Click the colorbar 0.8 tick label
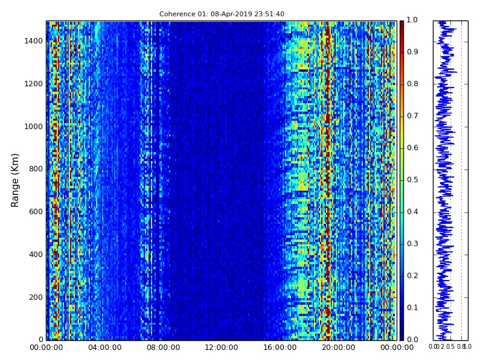This screenshot has height=362, width=483. tap(412, 84)
